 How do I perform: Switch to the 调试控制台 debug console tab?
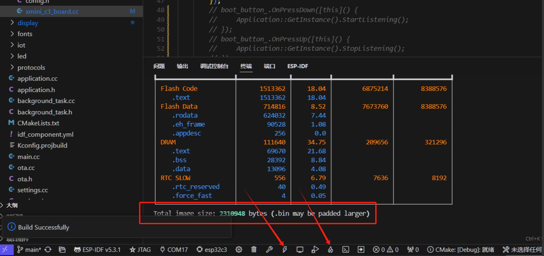214,66
